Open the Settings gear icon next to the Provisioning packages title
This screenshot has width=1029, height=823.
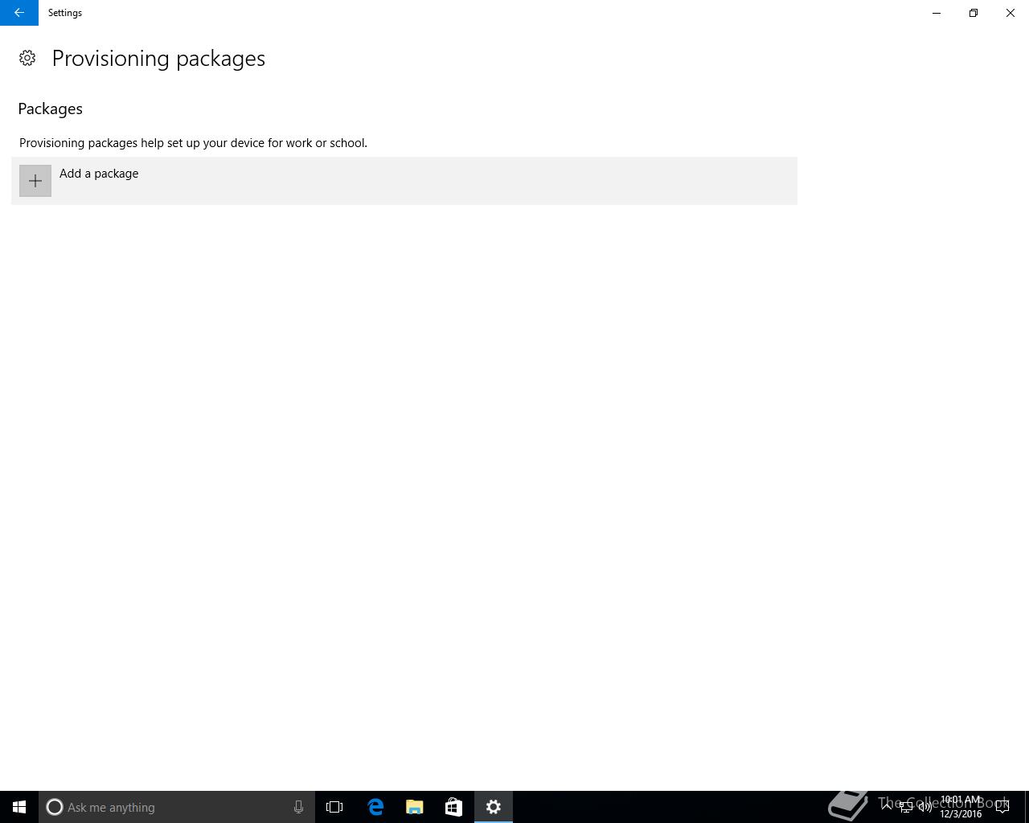coord(27,58)
